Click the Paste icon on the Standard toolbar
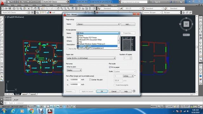Viewport: 203px width, 114px height. click(x=35, y=9)
